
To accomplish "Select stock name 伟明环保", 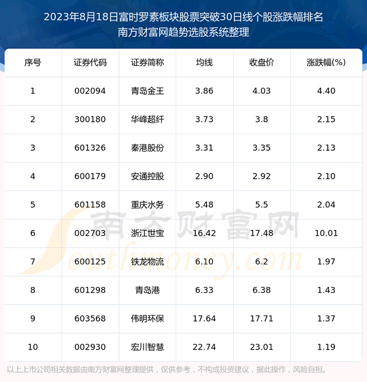I will tap(147, 319).
